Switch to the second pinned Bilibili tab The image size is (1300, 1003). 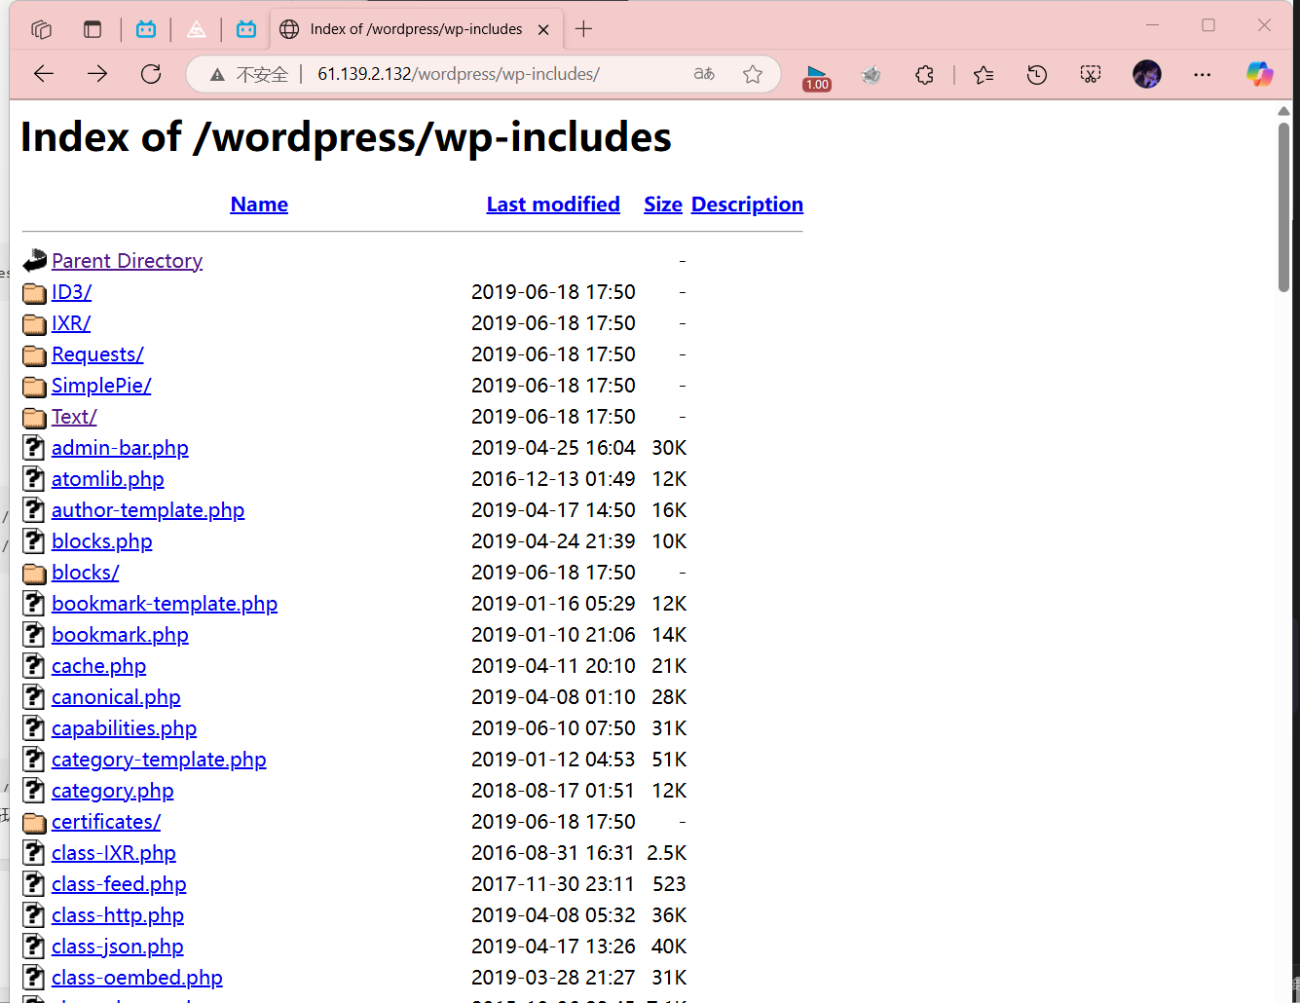(x=246, y=29)
